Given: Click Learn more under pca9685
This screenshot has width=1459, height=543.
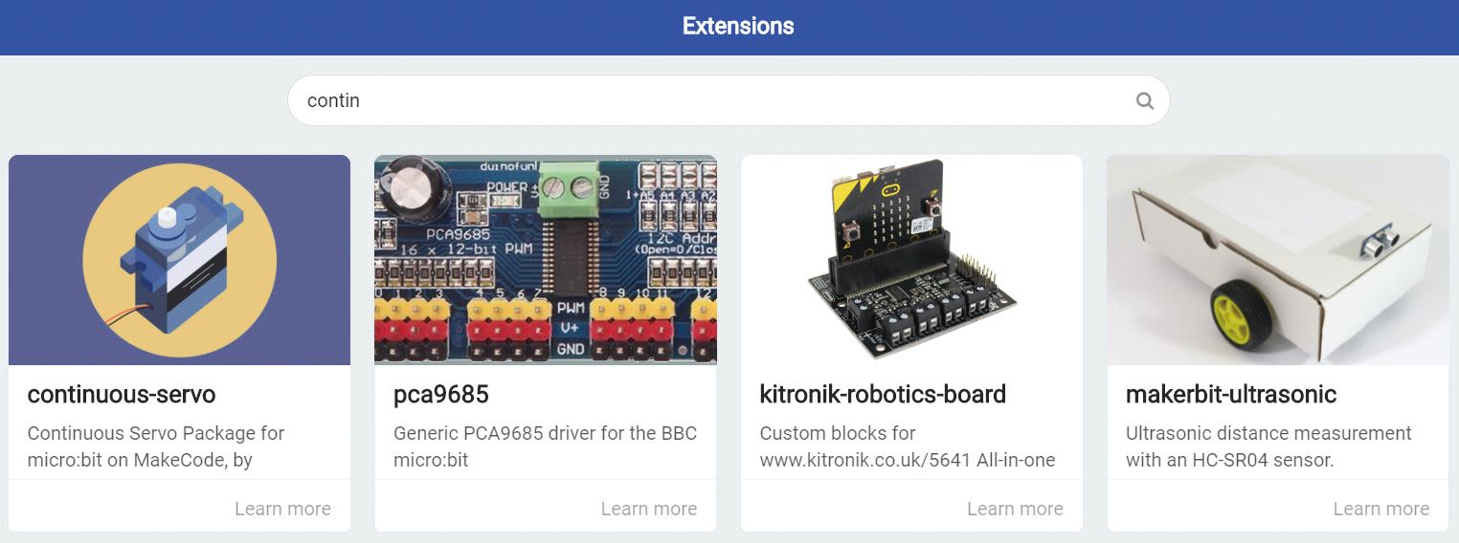Looking at the screenshot, I should coord(649,509).
